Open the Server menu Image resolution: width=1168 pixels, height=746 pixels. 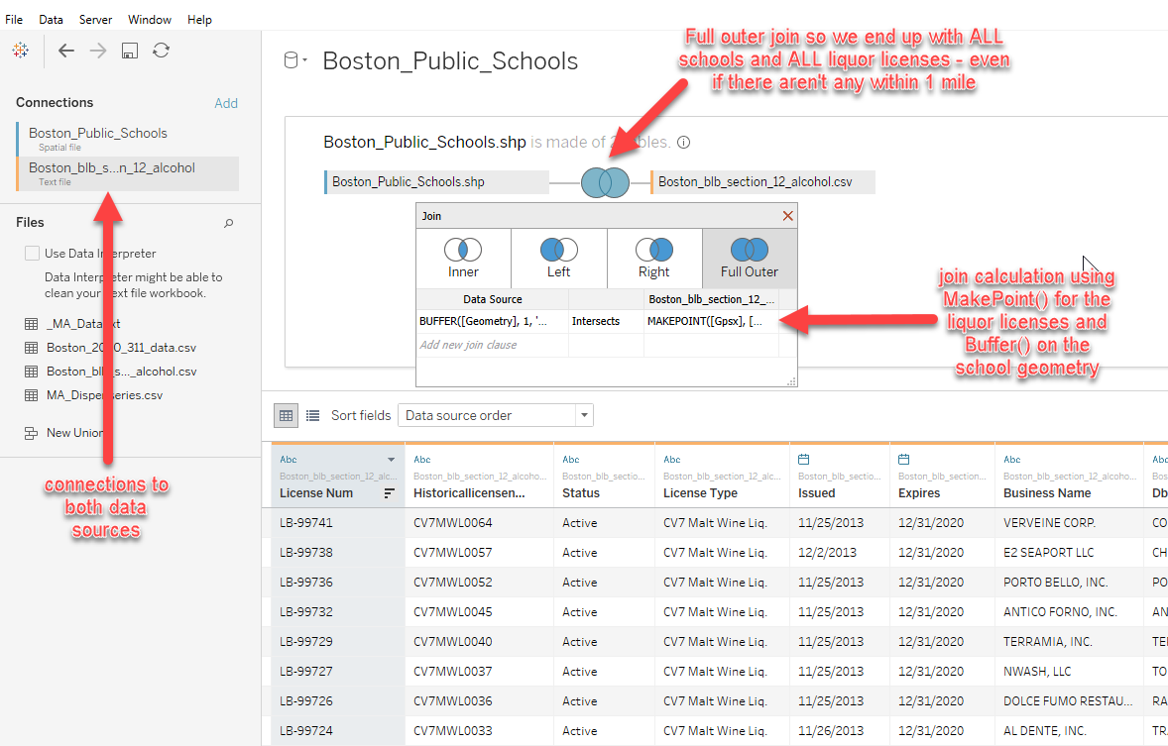(x=95, y=19)
